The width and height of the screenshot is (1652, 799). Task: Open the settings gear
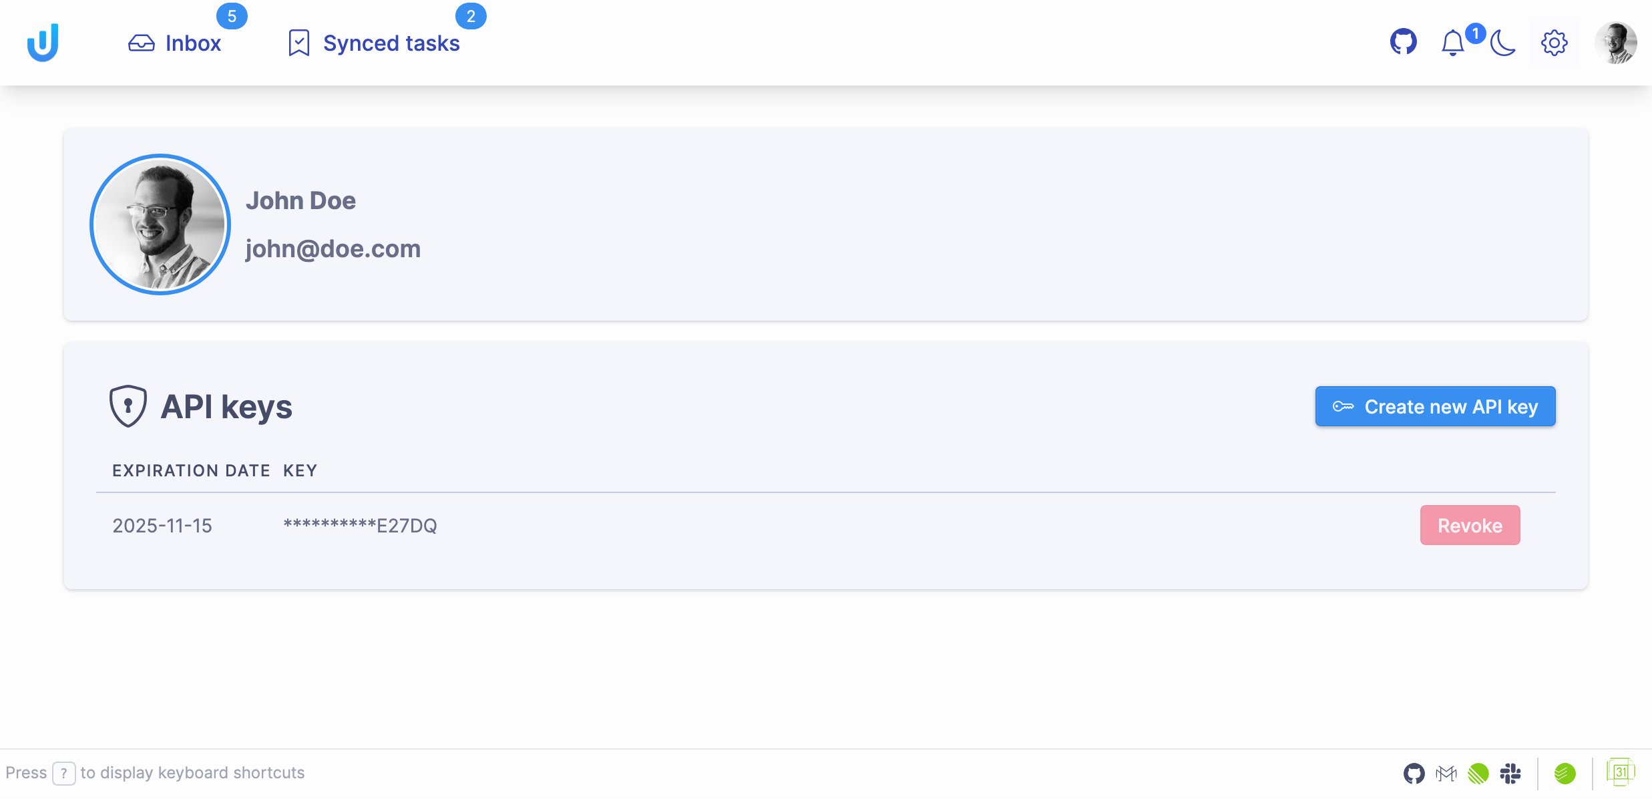pos(1554,42)
